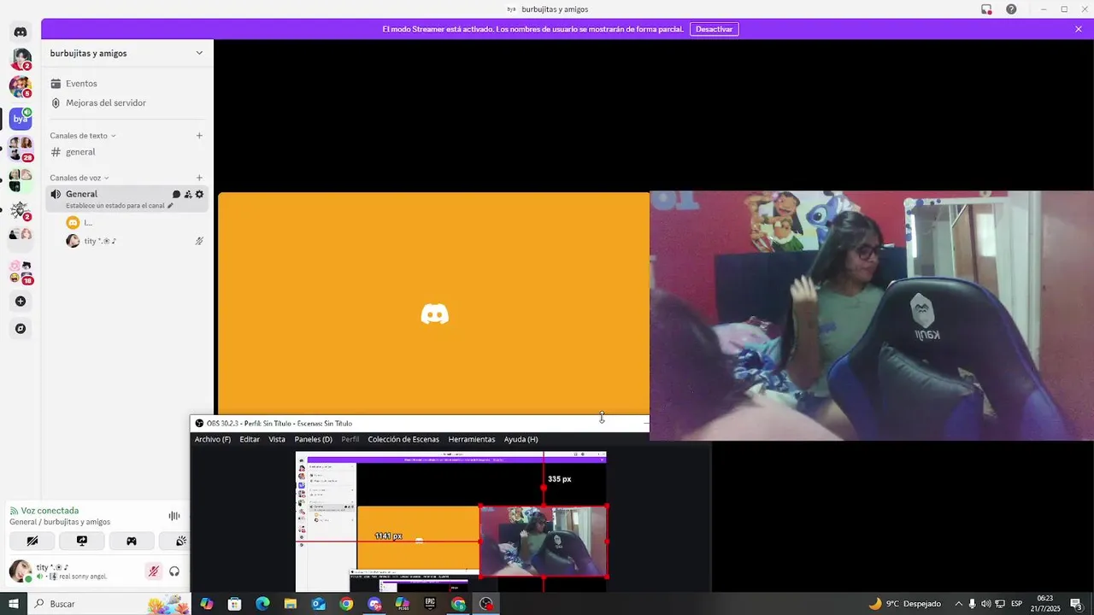Open Copilot icon on the taskbar

point(206,604)
